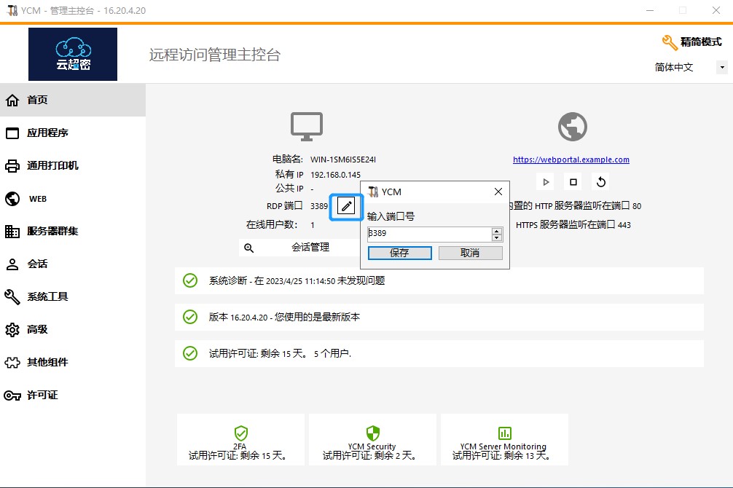Screen dimensions: 733x488
Task: Click computer name WIN-1SM6IS5E24I
Action: 343,160
